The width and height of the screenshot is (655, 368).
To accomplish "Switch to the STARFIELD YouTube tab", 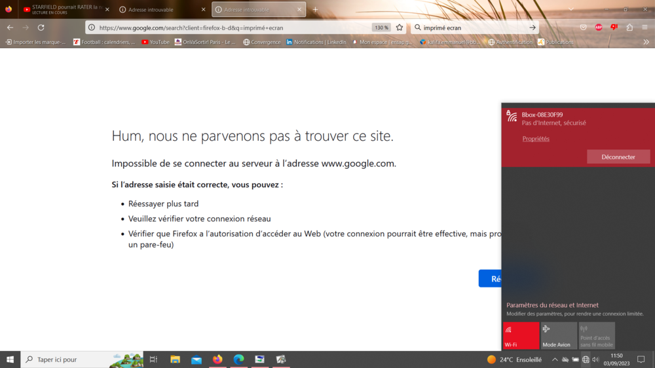I will tap(62, 10).
